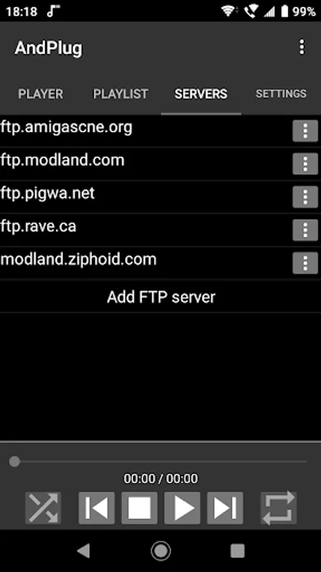The width and height of the screenshot is (321, 572).
Task: Open the AndPlug overflow menu
Action: (x=301, y=48)
